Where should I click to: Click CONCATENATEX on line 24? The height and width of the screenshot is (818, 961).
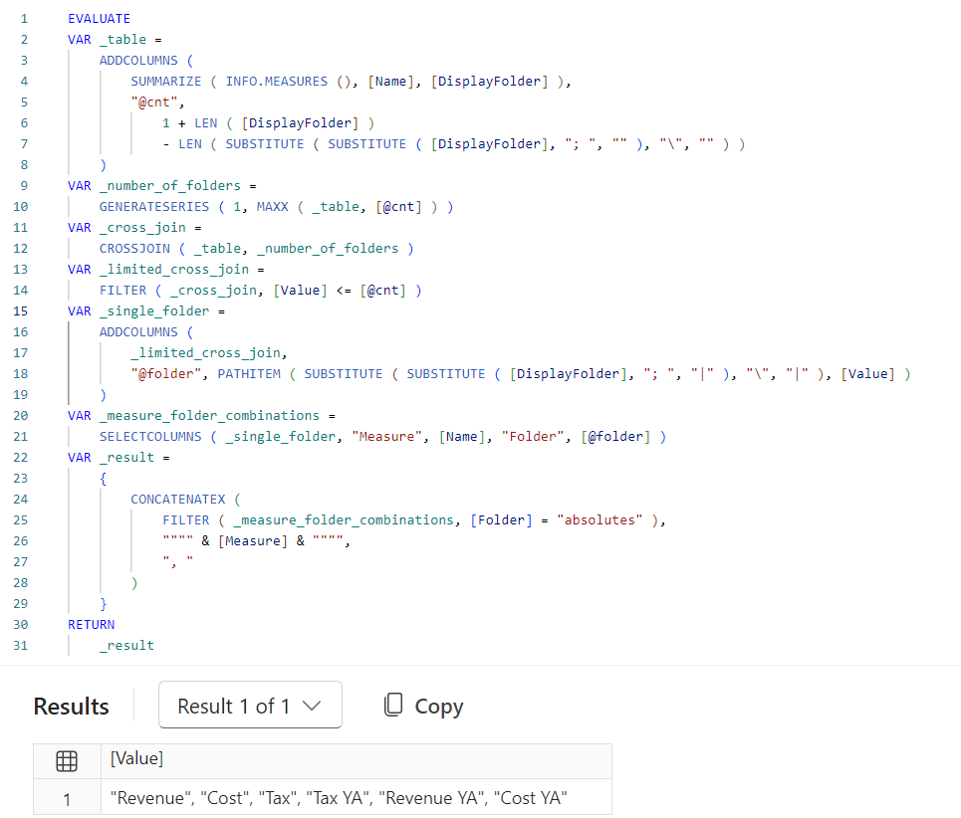[x=177, y=499]
